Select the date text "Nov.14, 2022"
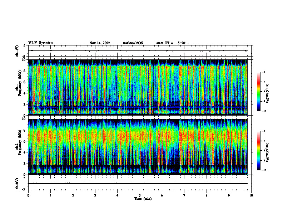The width and height of the screenshot is (283, 219). [x=100, y=43]
